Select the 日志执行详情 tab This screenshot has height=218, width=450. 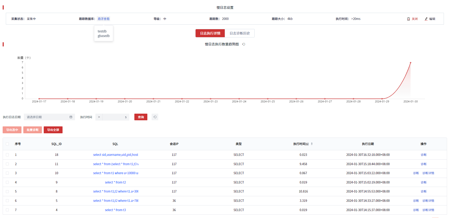(x=210, y=33)
